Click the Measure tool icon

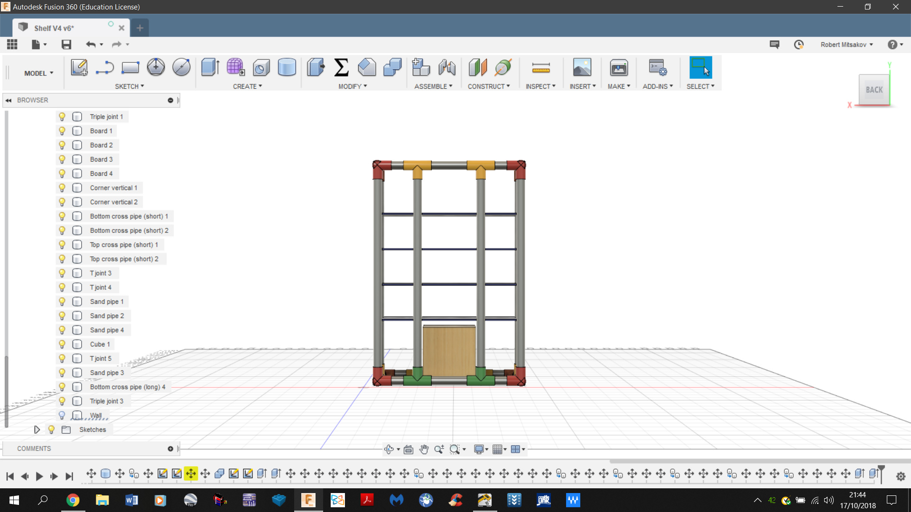[x=541, y=68]
